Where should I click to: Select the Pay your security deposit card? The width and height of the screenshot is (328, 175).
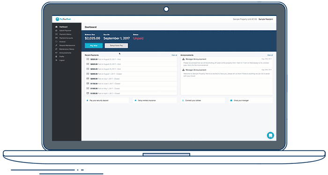[107, 100]
